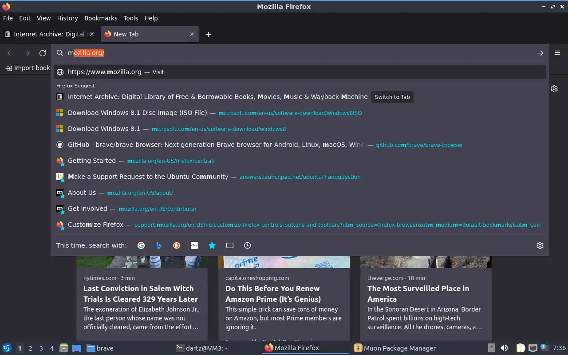Screen dimensions: 568x355
Task: Search with Google one-off engine icon
Action: point(141,245)
